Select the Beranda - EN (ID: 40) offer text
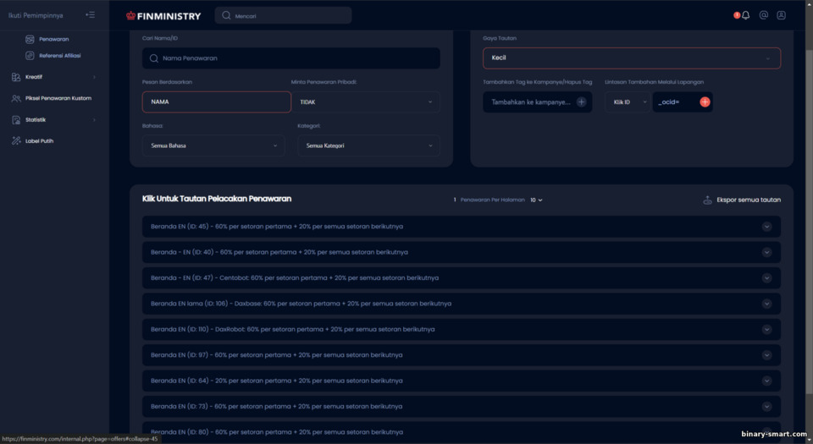 tap(279, 253)
